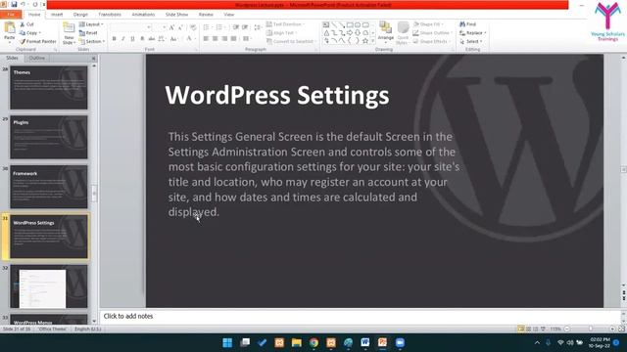
Task: Center align the paragraph text
Action: click(x=216, y=39)
